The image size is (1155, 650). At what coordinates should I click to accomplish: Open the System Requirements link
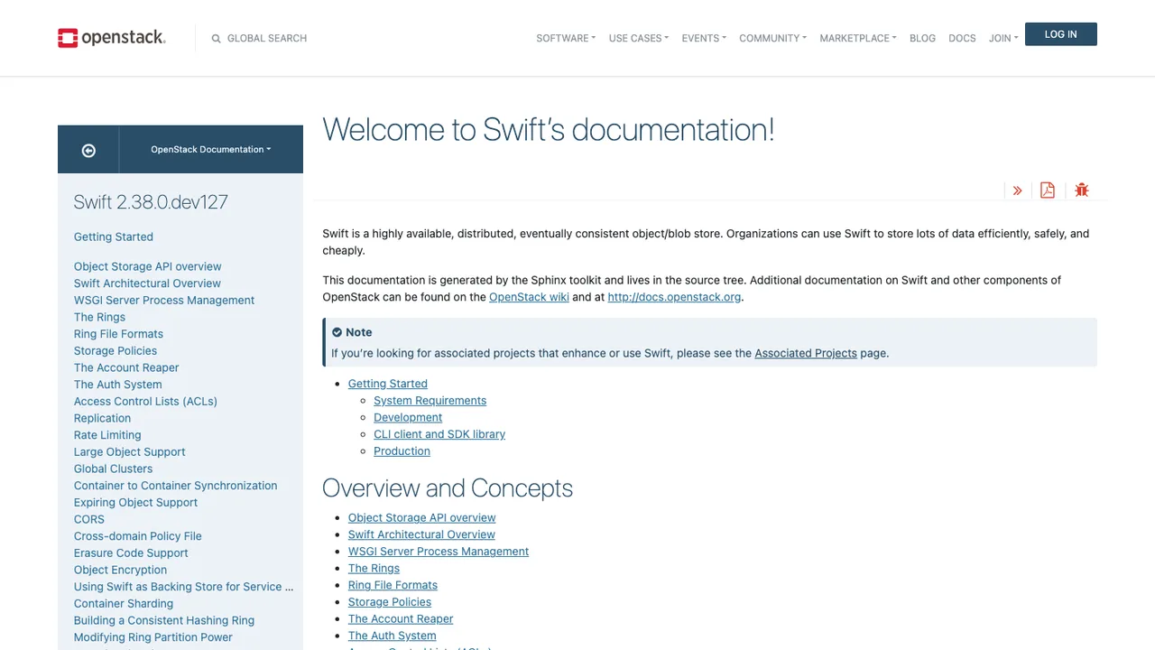tap(430, 401)
